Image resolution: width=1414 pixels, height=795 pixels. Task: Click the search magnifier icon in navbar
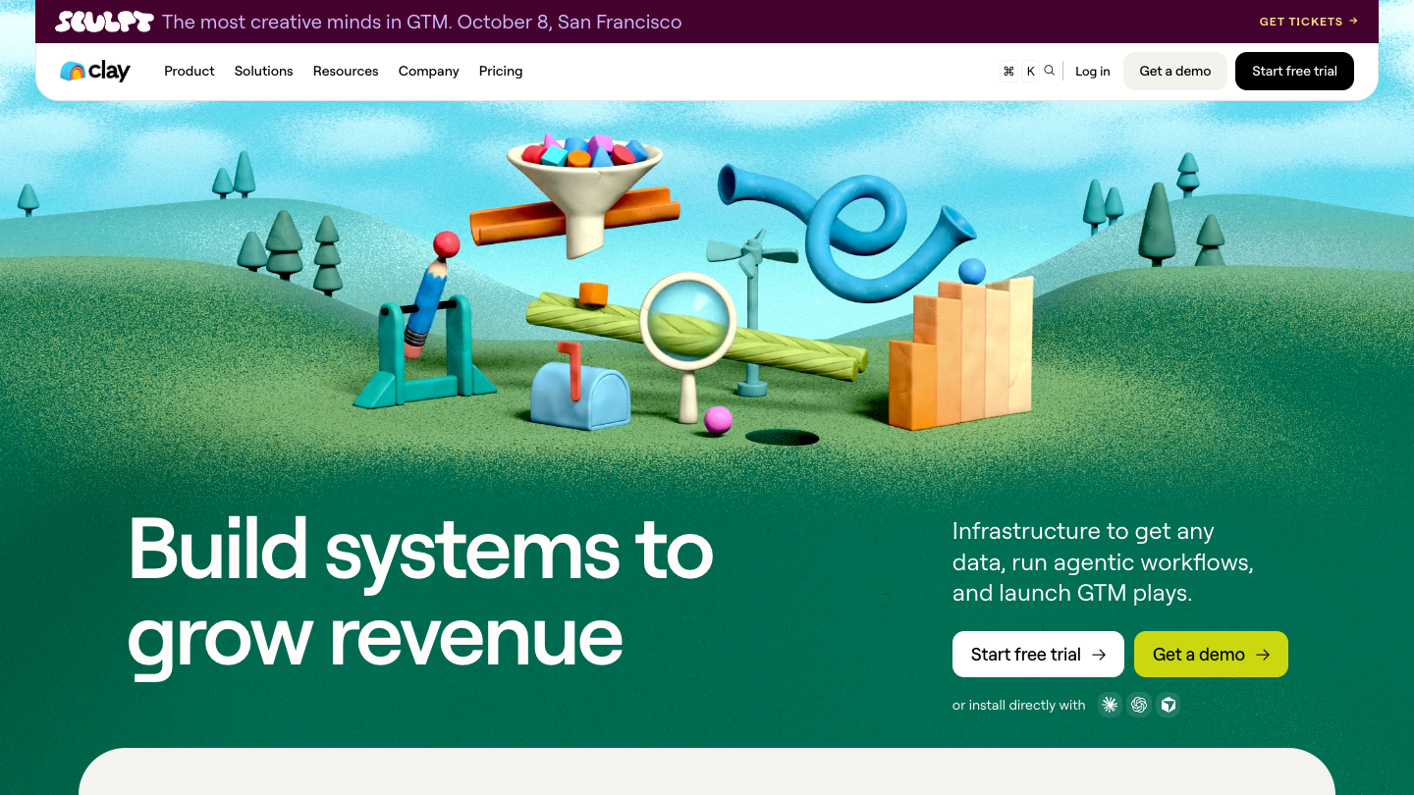[x=1050, y=71]
